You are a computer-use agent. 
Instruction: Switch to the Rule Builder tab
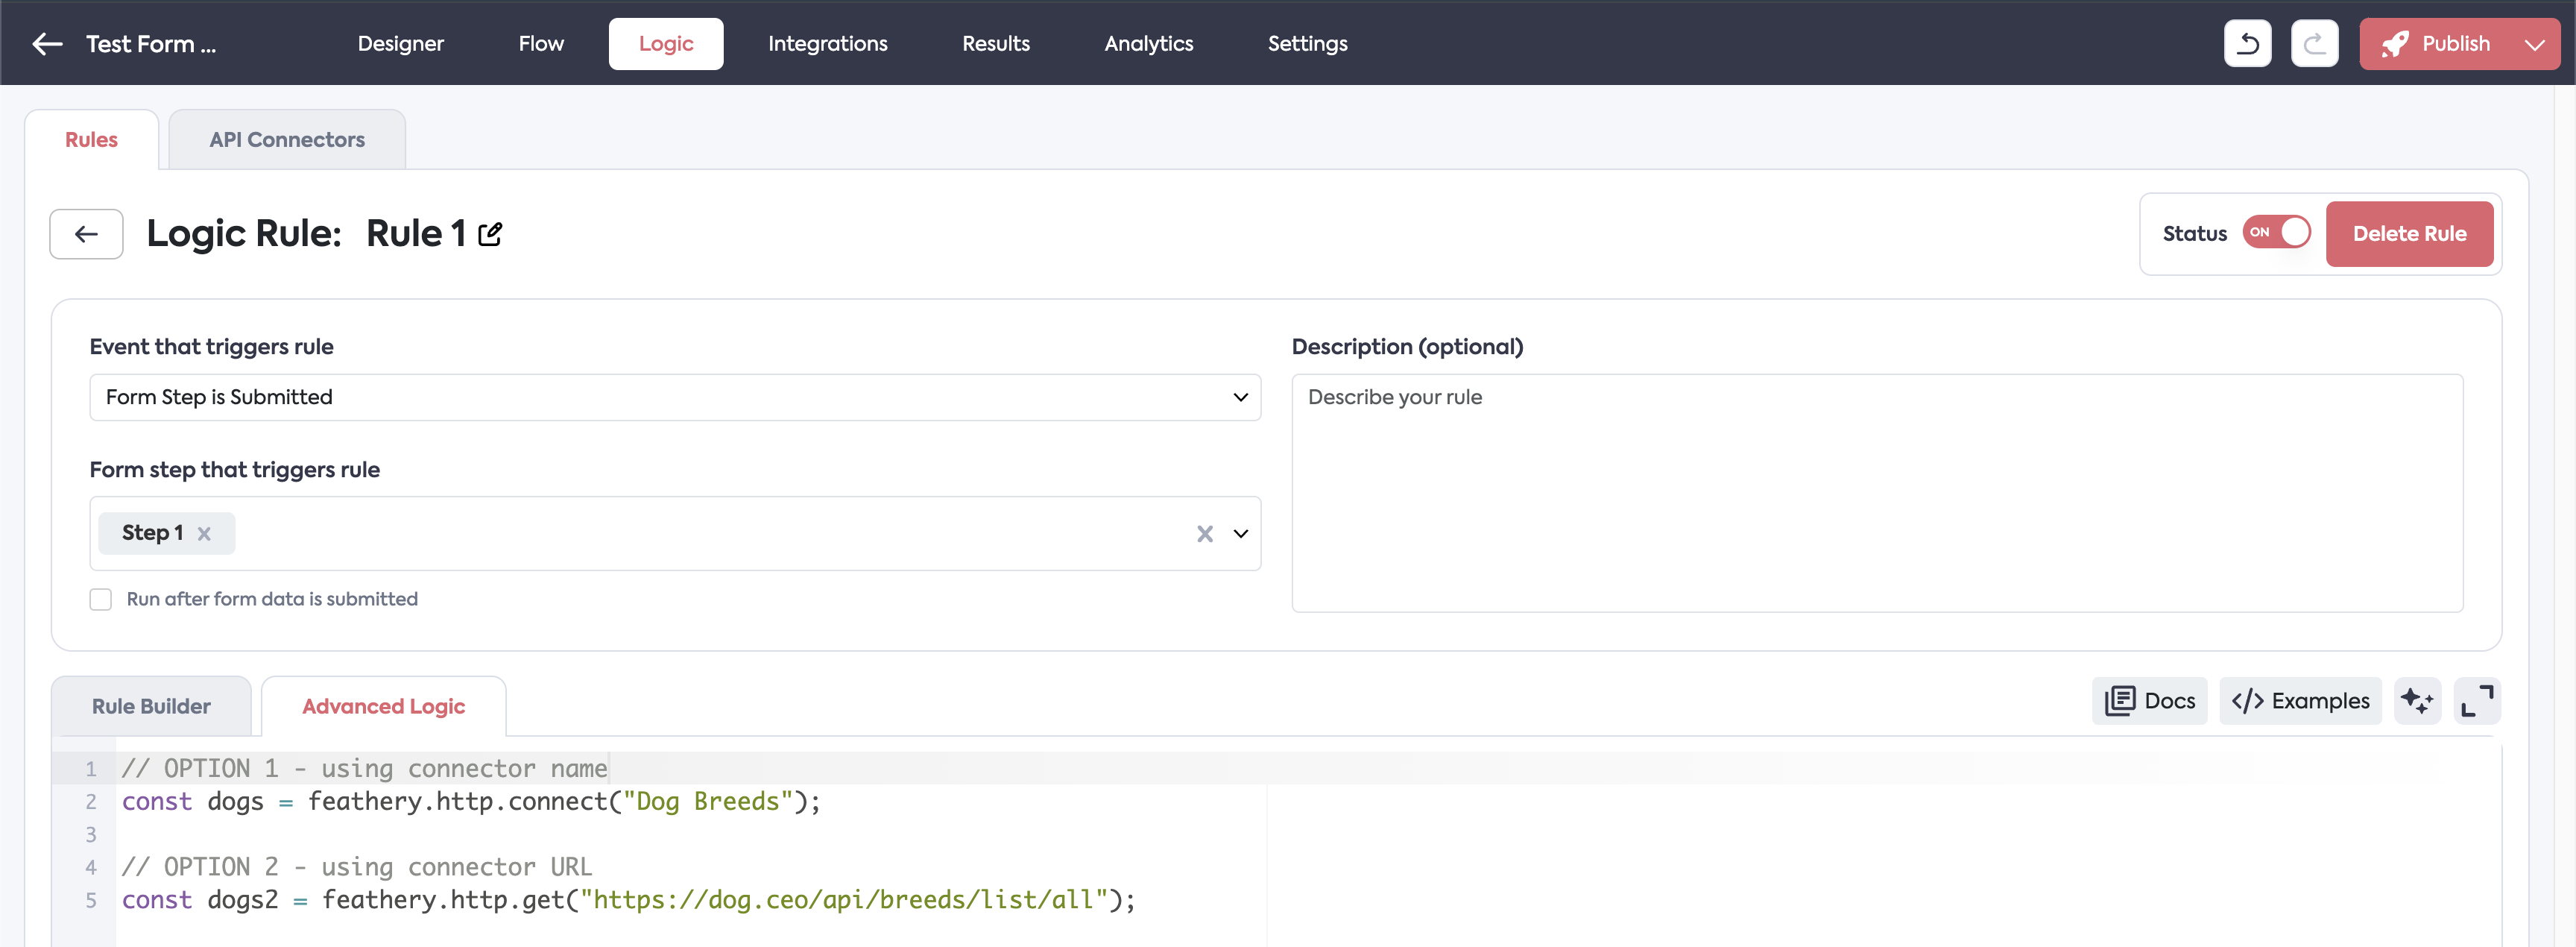[x=151, y=706]
